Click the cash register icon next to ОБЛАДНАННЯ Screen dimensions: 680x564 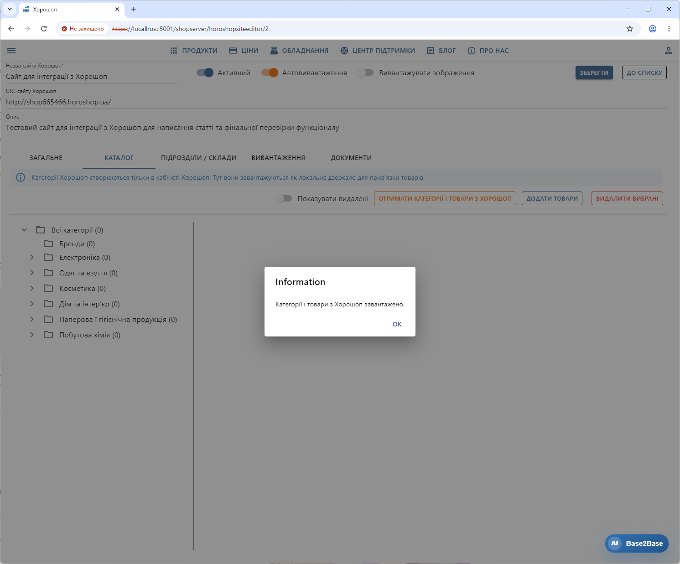click(274, 51)
